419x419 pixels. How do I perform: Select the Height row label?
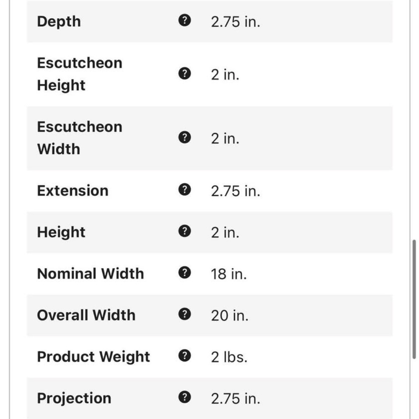pyautogui.click(x=61, y=232)
